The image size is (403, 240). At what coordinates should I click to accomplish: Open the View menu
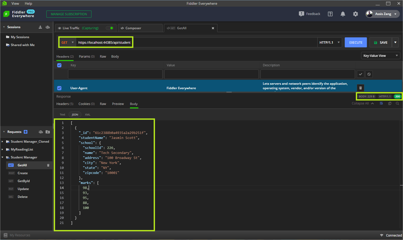point(15,3)
